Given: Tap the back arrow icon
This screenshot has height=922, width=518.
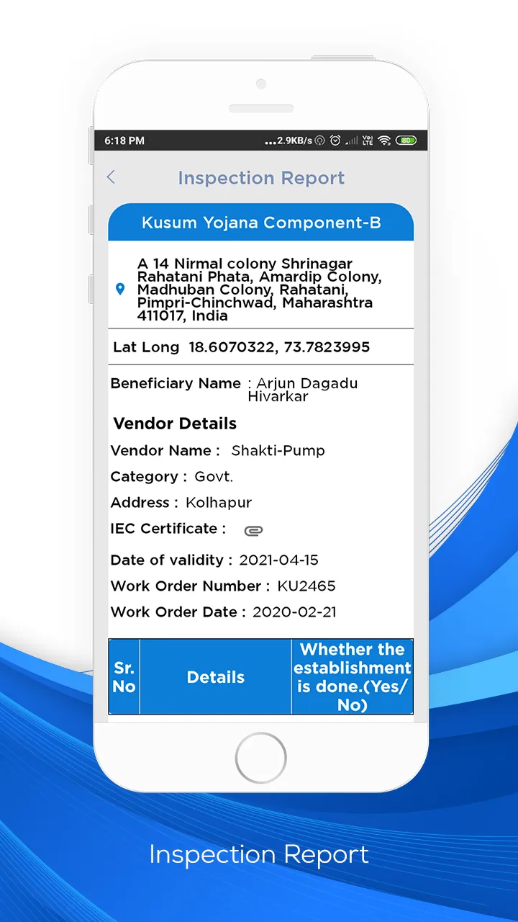Looking at the screenshot, I should pos(111,177).
